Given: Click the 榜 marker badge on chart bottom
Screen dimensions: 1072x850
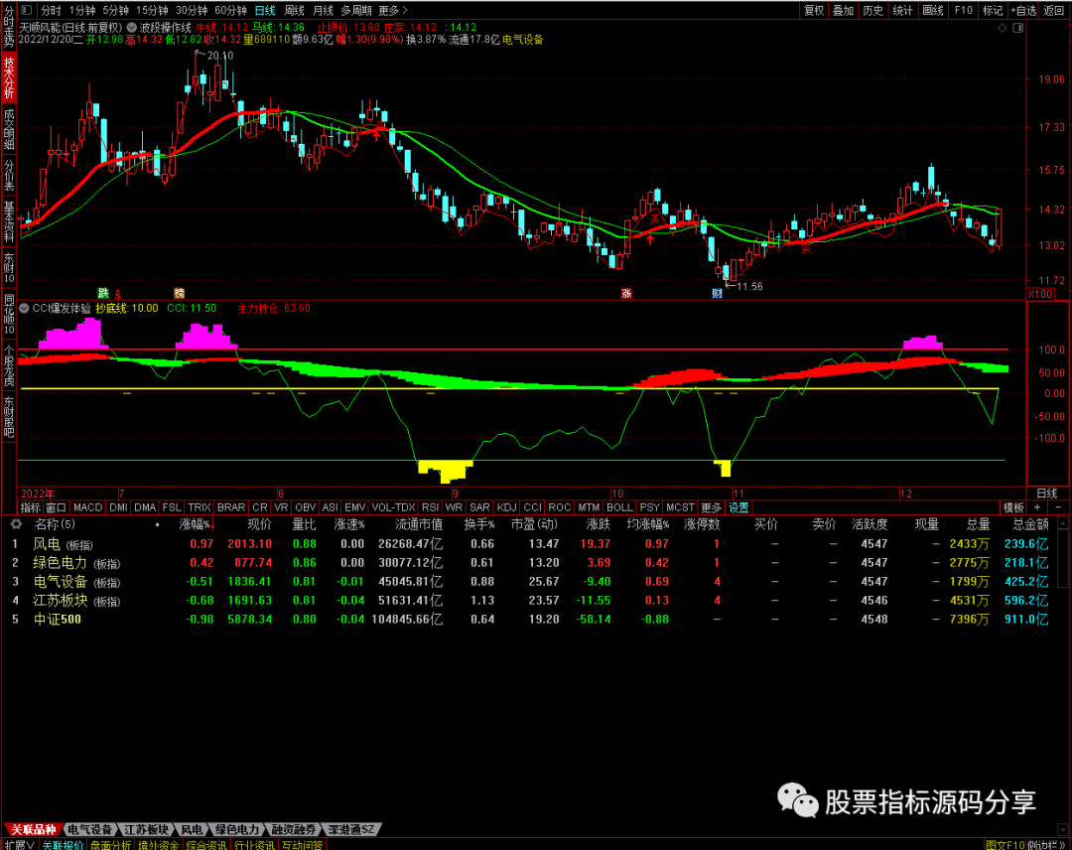Looking at the screenshot, I should click(179, 293).
